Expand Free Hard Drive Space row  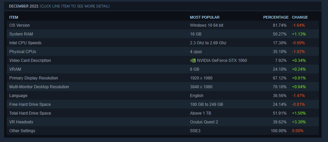click(30, 104)
